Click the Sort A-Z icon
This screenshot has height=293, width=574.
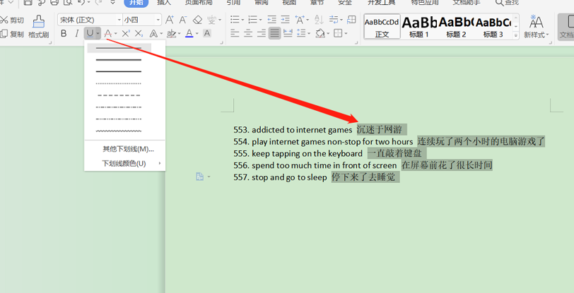(x=319, y=19)
